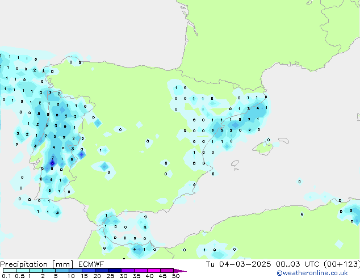The width and height of the screenshot is (360, 278).
Task: Click the '(00+123)' forecast offset text
Action: (x=342, y=264)
